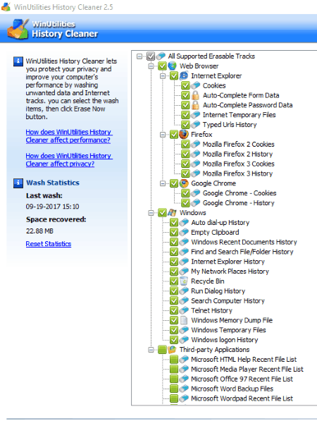Click the eraser icon beside Cookies
The height and width of the screenshot is (445, 317).
[195, 85]
